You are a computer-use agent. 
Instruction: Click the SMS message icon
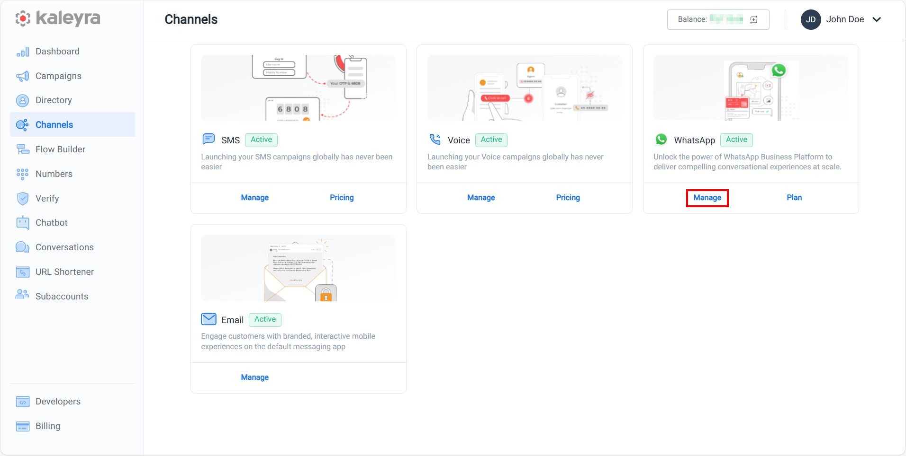point(208,139)
